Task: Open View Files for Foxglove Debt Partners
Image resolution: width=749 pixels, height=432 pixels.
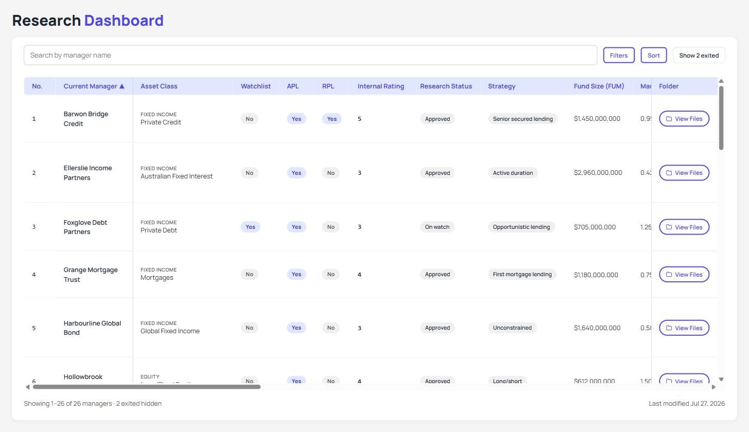Action: [x=684, y=227]
